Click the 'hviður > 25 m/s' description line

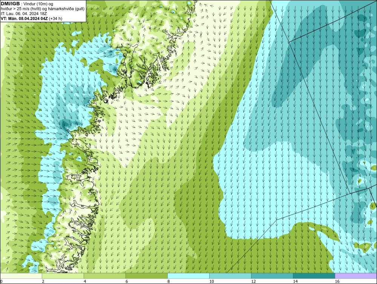43,9
